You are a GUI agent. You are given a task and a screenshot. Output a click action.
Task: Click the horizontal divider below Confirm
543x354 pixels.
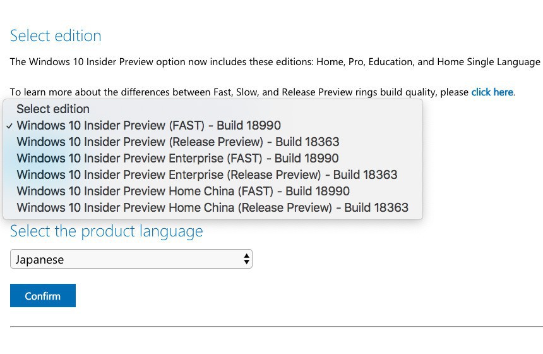pyautogui.click(x=276, y=327)
